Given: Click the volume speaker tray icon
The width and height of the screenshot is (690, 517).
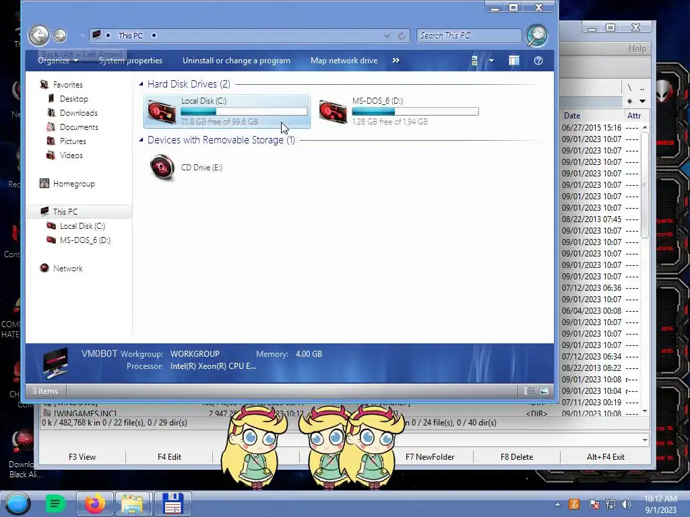Looking at the screenshot, I should [x=627, y=504].
